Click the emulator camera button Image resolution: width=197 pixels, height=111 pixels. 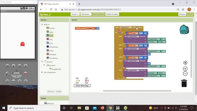coord(7,66)
